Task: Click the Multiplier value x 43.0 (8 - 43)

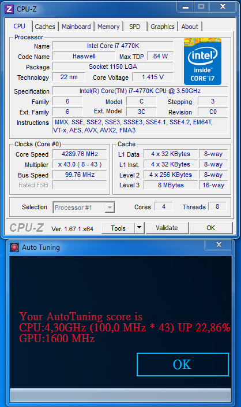Action: [80, 164]
